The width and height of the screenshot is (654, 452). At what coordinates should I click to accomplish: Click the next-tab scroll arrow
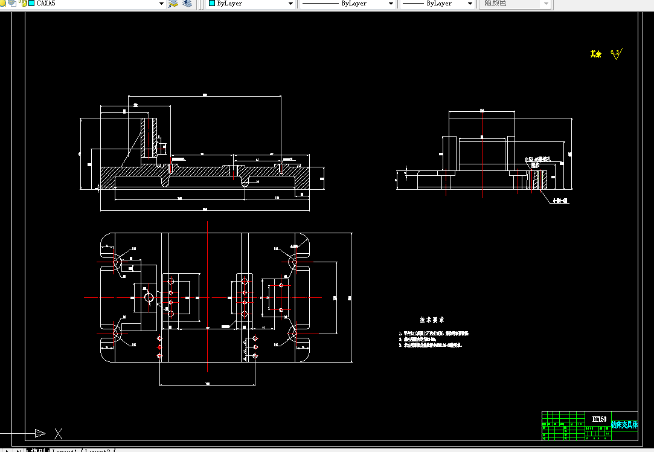coord(7,450)
